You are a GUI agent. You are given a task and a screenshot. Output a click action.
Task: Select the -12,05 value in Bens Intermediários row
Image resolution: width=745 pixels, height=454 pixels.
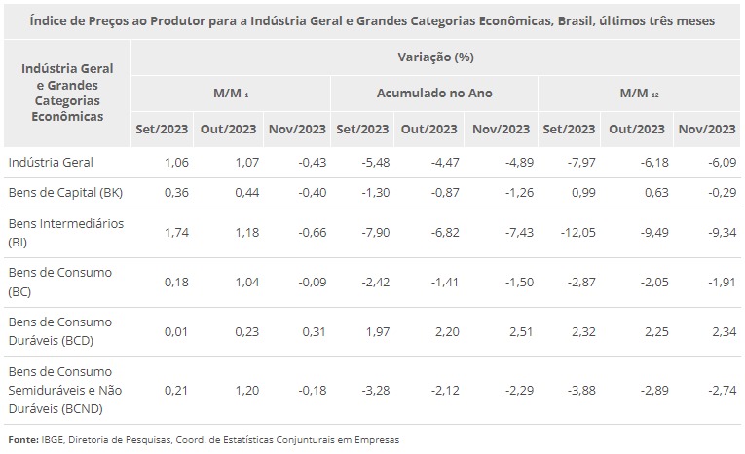coord(576,232)
